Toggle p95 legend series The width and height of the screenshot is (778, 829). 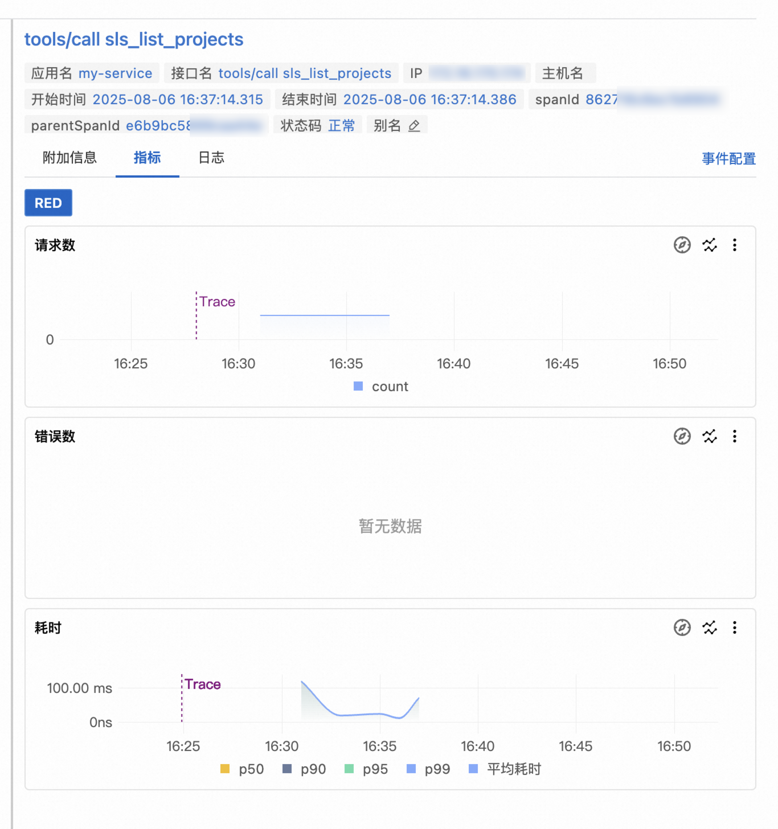point(366,769)
